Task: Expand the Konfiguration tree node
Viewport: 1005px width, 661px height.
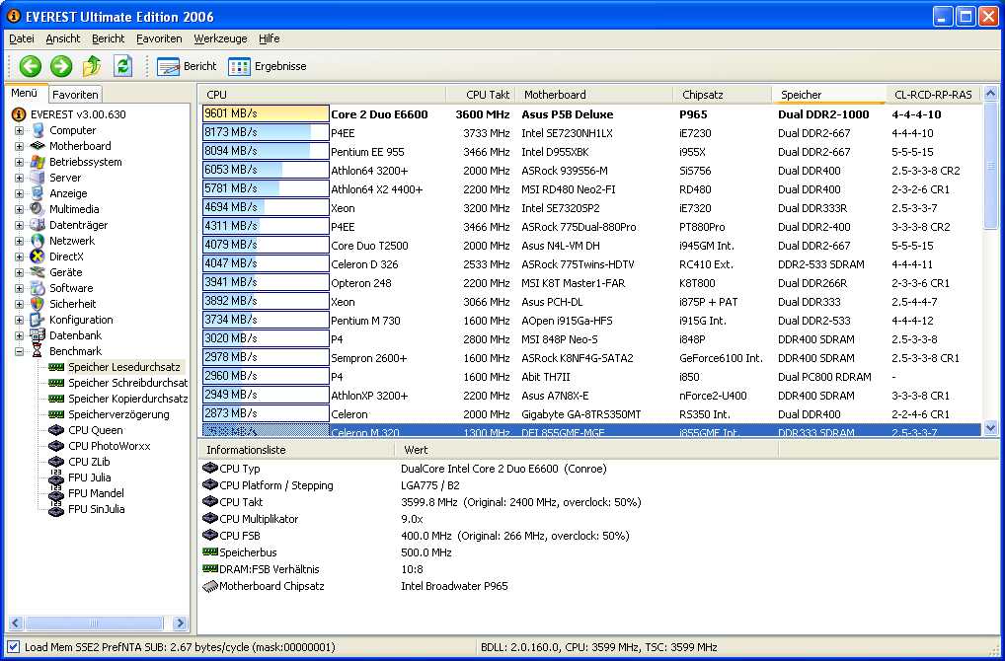Action: (x=19, y=320)
